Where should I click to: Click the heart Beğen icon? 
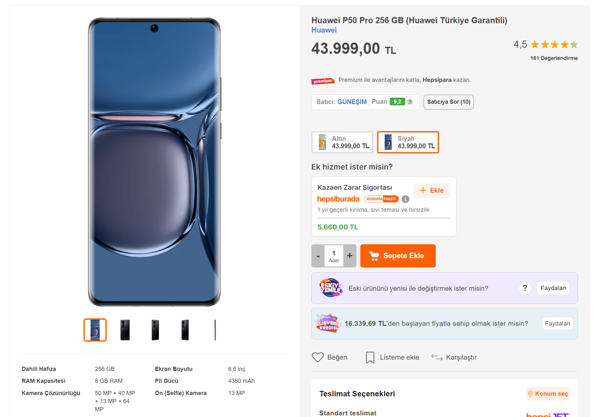(317, 357)
